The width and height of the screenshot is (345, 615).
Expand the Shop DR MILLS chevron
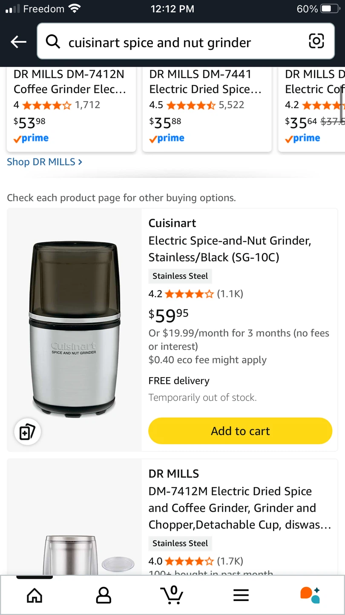pyautogui.click(x=80, y=162)
